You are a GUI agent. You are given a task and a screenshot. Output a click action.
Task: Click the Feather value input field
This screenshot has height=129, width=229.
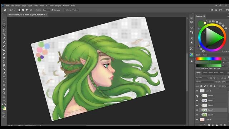tap(46, 10)
